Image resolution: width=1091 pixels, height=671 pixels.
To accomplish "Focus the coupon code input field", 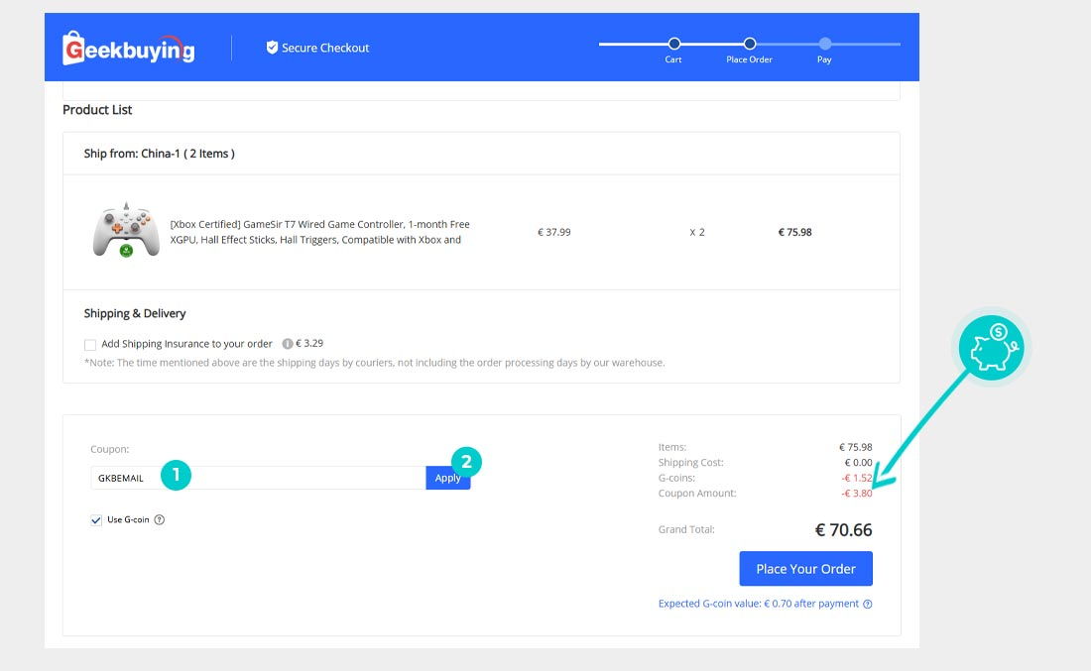I will 258,478.
